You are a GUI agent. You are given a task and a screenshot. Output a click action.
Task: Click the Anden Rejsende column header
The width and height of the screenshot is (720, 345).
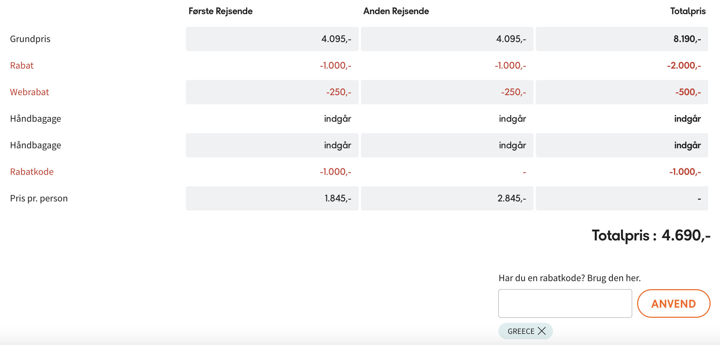pos(396,11)
